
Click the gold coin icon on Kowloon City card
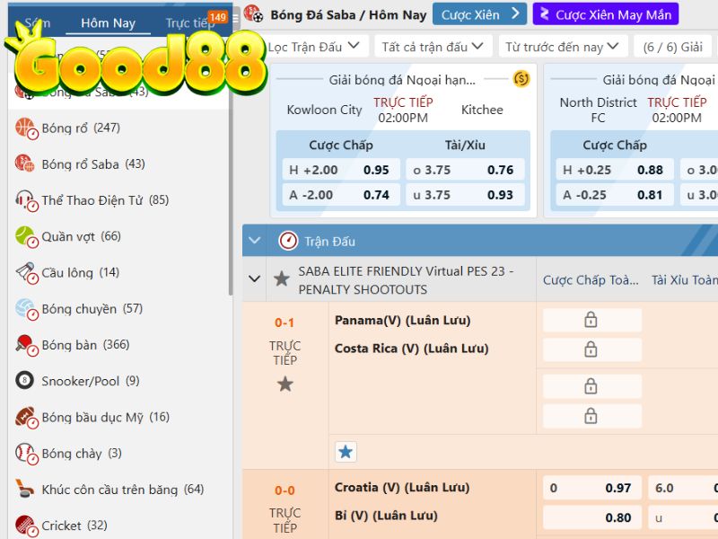(521, 79)
